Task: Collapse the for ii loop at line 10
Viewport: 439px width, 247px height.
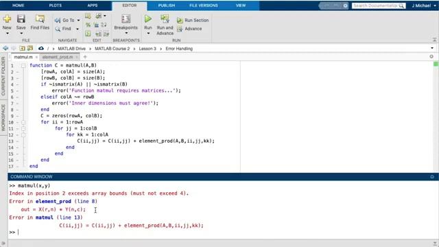Action: [x=23, y=122]
